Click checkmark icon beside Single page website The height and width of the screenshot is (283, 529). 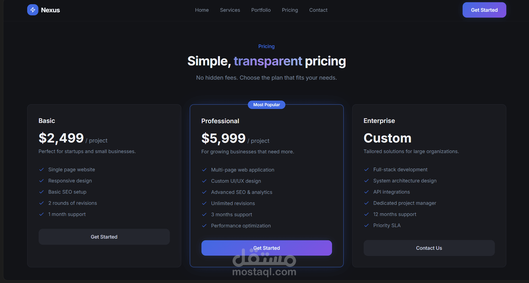[41, 170]
